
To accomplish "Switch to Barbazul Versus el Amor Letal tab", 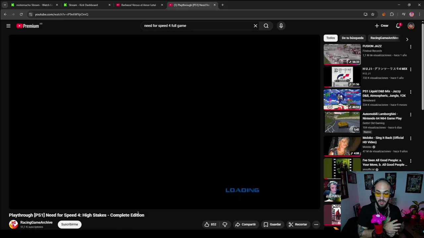I will click(x=138, y=5).
